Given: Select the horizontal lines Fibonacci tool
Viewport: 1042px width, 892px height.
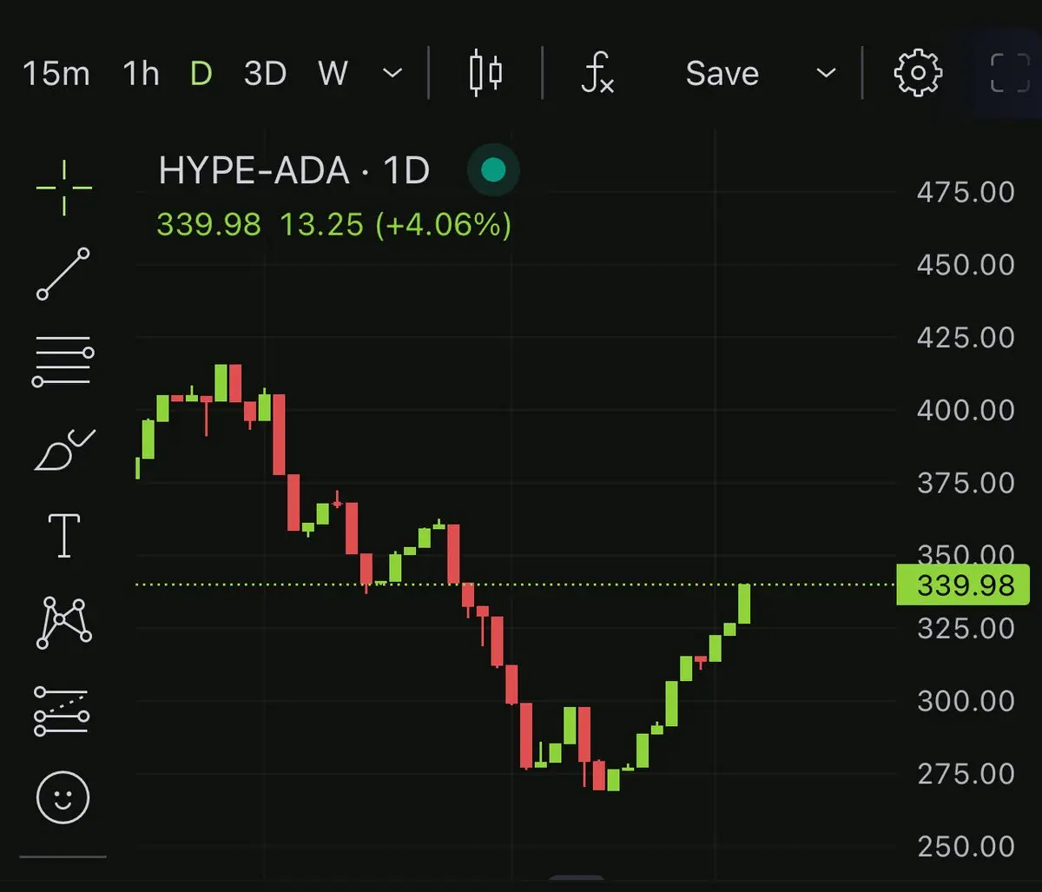Looking at the screenshot, I should 63,360.
